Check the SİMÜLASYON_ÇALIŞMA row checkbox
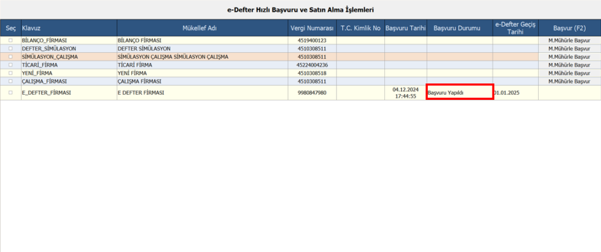The height and width of the screenshot is (252, 601). (11, 57)
